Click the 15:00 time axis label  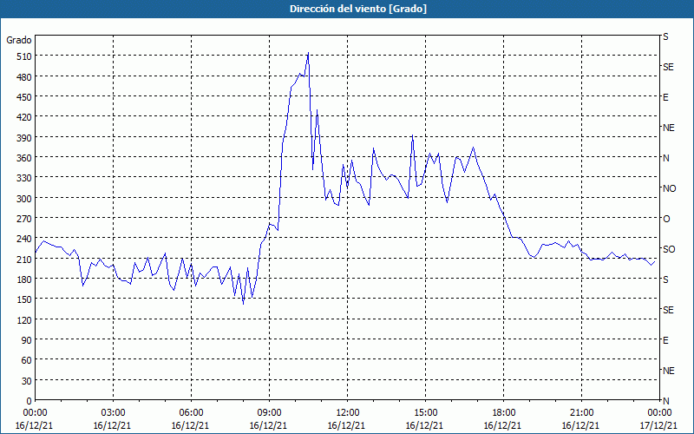tap(425, 413)
